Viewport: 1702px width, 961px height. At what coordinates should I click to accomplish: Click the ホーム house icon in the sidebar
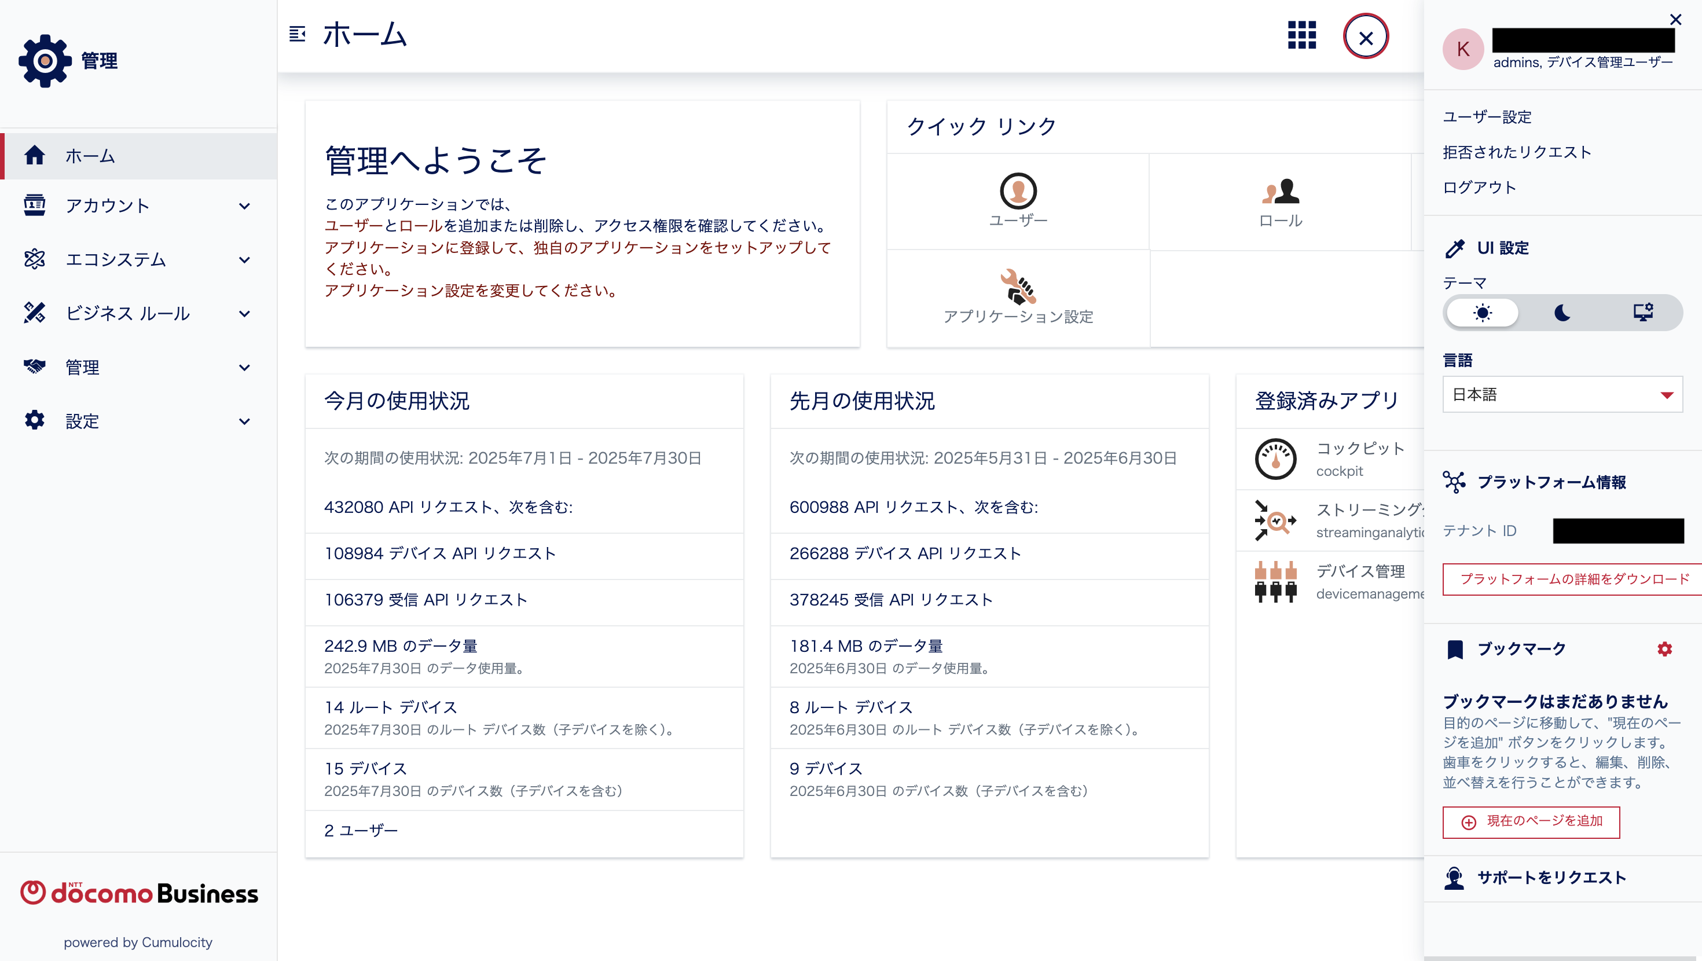click(x=34, y=155)
